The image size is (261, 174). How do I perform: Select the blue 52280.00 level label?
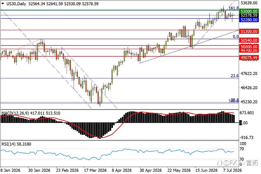[x=249, y=20]
